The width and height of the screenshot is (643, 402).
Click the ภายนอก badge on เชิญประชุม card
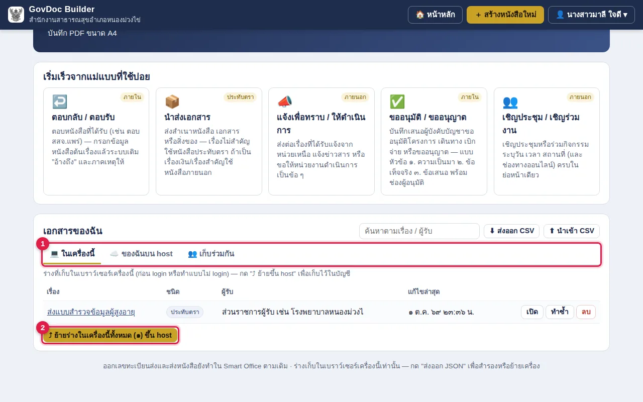click(580, 97)
